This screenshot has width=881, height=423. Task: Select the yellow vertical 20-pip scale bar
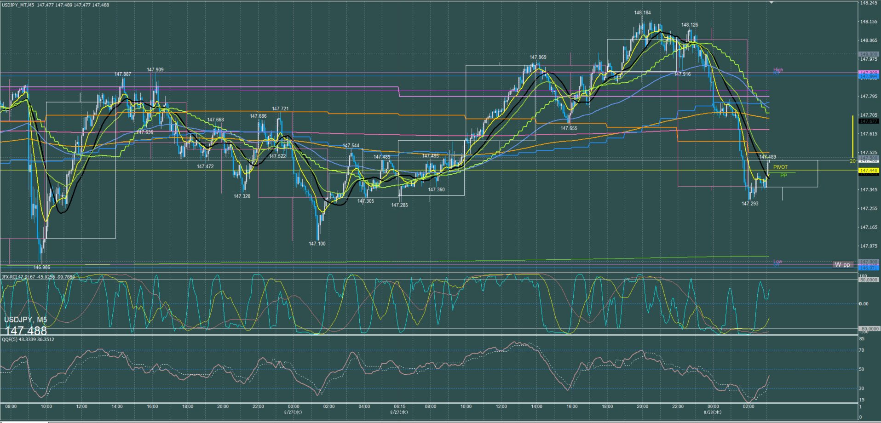click(x=852, y=136)
